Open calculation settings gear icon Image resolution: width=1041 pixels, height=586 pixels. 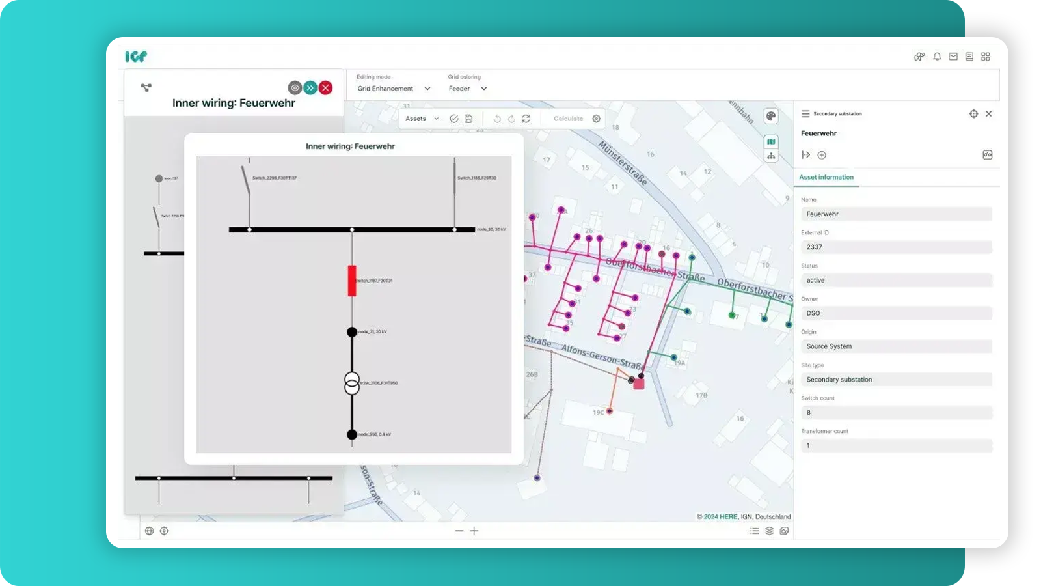pyautogui.click(x=596, y=119)
